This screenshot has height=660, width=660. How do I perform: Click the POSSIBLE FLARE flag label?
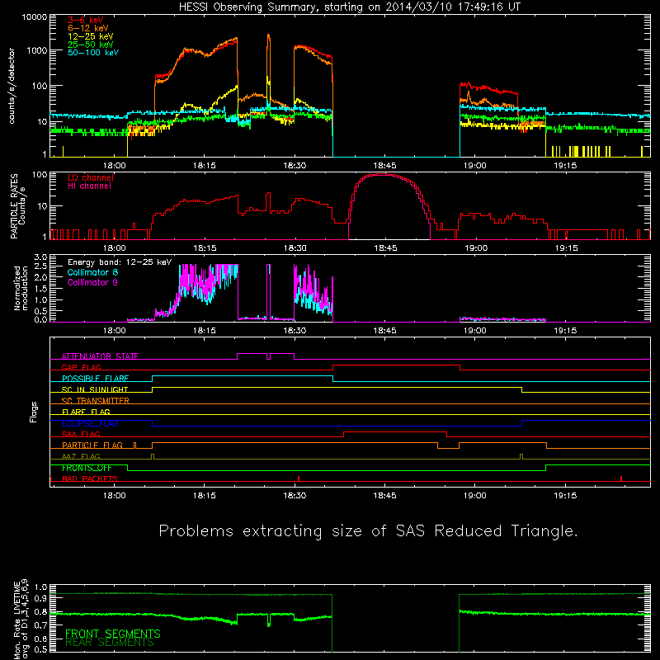[95, 379]
